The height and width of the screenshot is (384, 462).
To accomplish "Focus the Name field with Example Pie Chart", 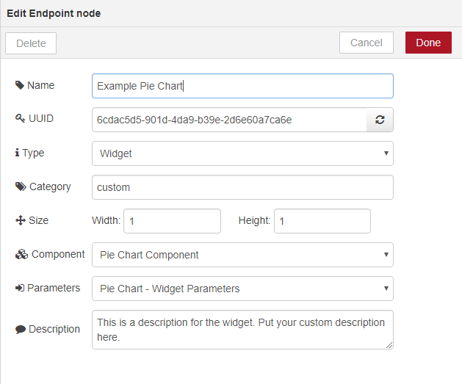I will 242,86.
